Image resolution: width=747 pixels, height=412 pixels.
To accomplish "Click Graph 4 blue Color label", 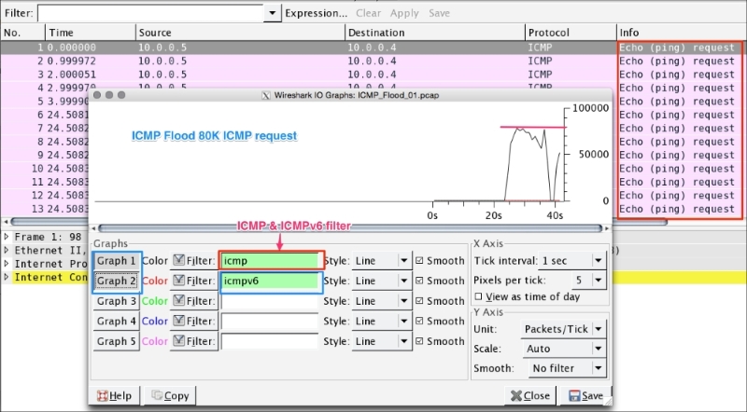I will [x=155, y=322].
